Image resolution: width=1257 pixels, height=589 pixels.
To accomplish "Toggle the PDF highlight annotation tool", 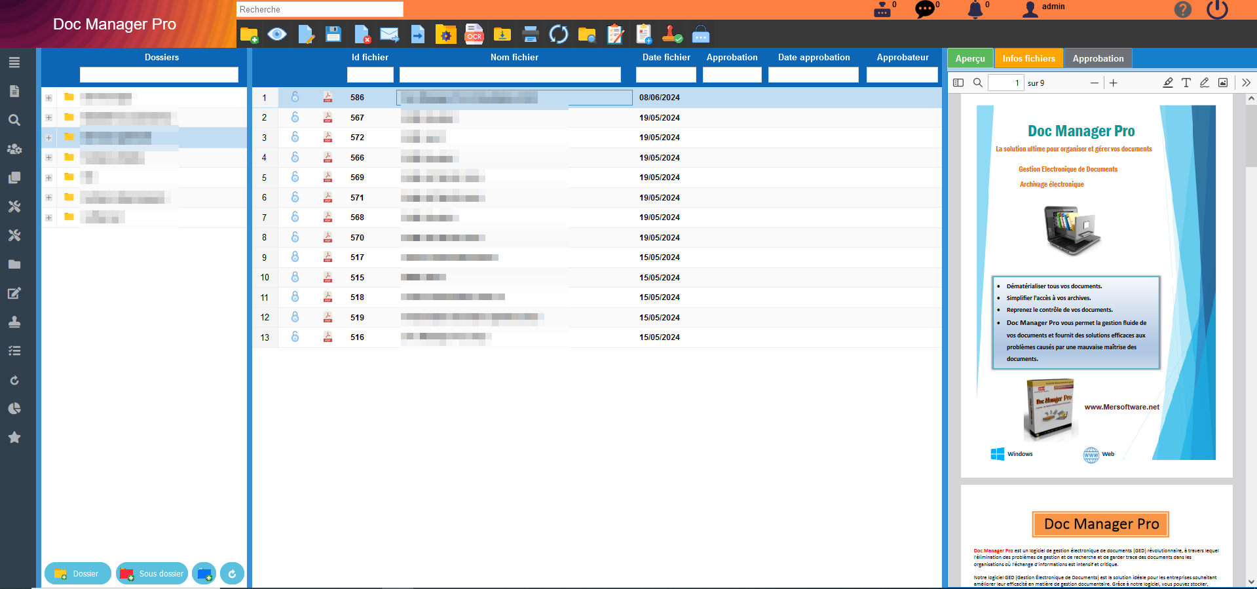I will pyautogui.click(x=1167, y=83).
